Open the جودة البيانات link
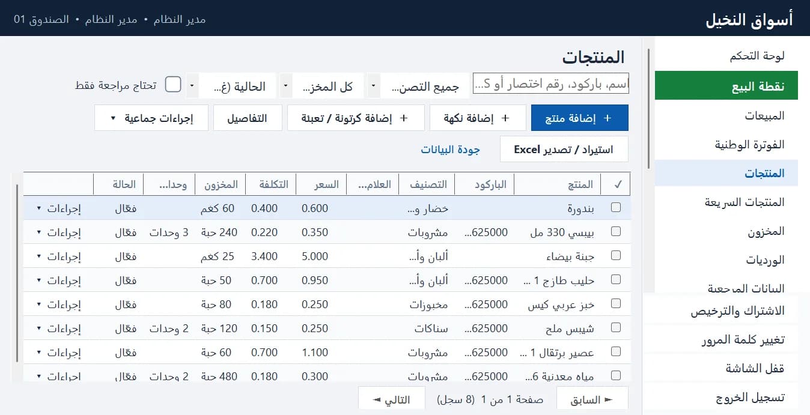Viewport: 810px width, 415px height. (450, 149)
